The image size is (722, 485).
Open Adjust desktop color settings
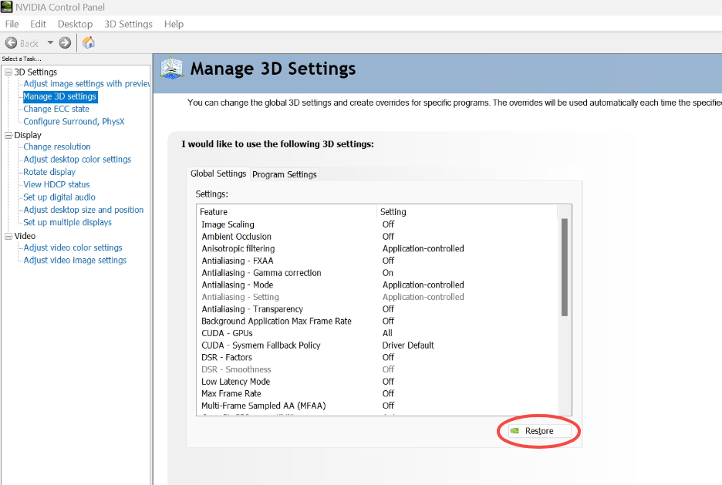pos(77,159)
